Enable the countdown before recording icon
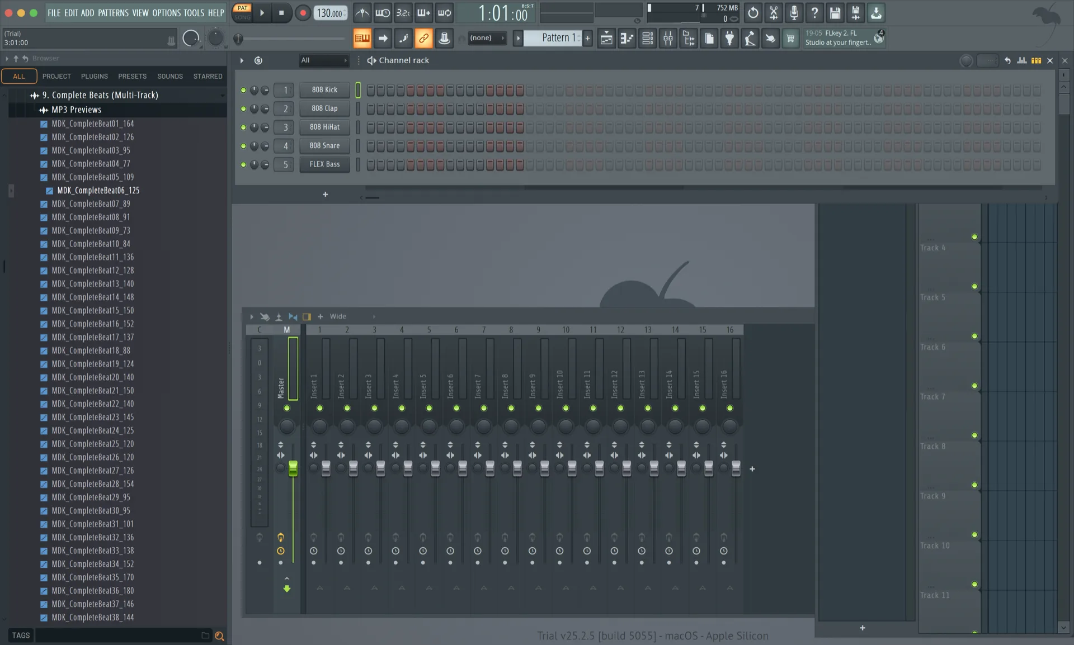Screen dimensions: 1074x645 [x=403, y=12]
